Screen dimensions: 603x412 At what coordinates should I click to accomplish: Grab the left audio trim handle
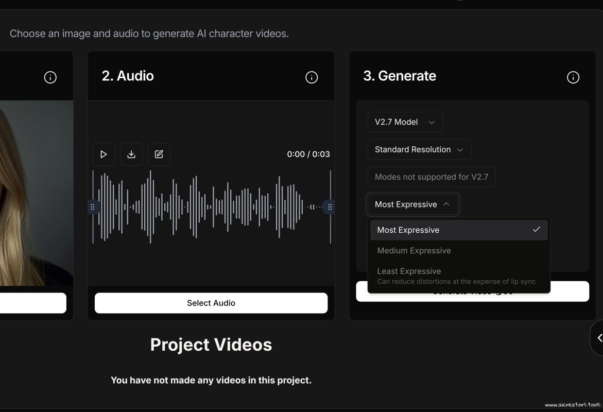tap(93, 207)
